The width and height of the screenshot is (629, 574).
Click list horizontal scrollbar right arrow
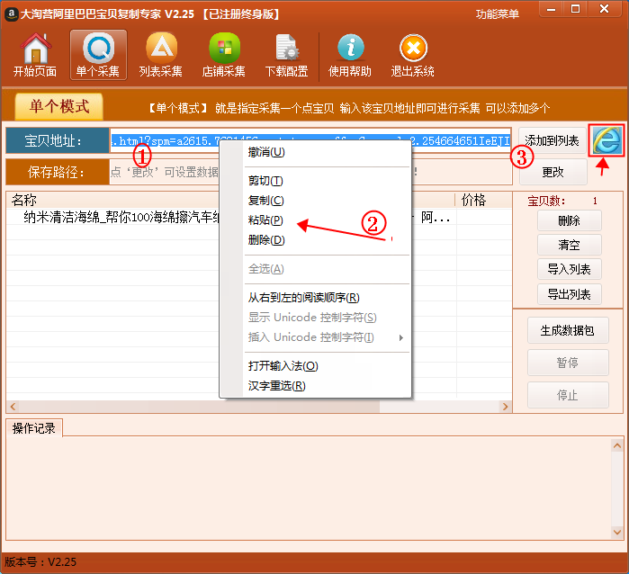point(505,407)
